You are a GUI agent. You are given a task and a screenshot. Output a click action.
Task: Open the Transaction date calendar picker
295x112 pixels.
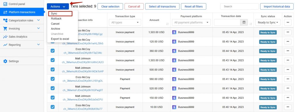[x=244, y=22]
